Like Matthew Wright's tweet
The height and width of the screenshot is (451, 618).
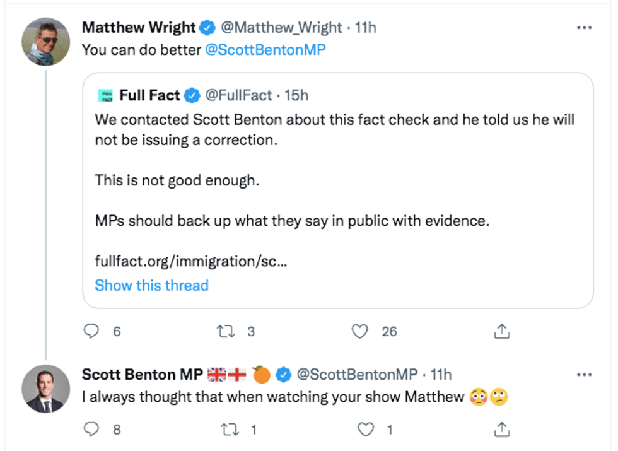359,331
